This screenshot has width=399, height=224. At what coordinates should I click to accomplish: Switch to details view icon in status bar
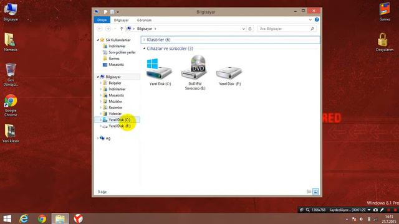pyautogui.click(x=309, y=192)
